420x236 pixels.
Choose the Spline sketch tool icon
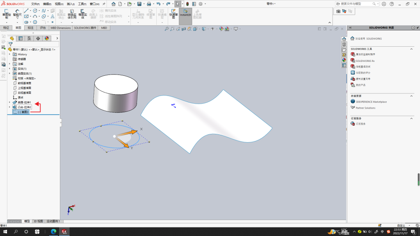tap(43, 11)
